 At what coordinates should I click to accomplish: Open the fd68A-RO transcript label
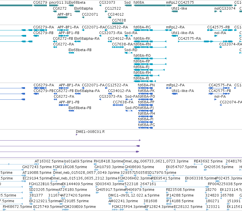pyautogui.click(x=142, y=56)
